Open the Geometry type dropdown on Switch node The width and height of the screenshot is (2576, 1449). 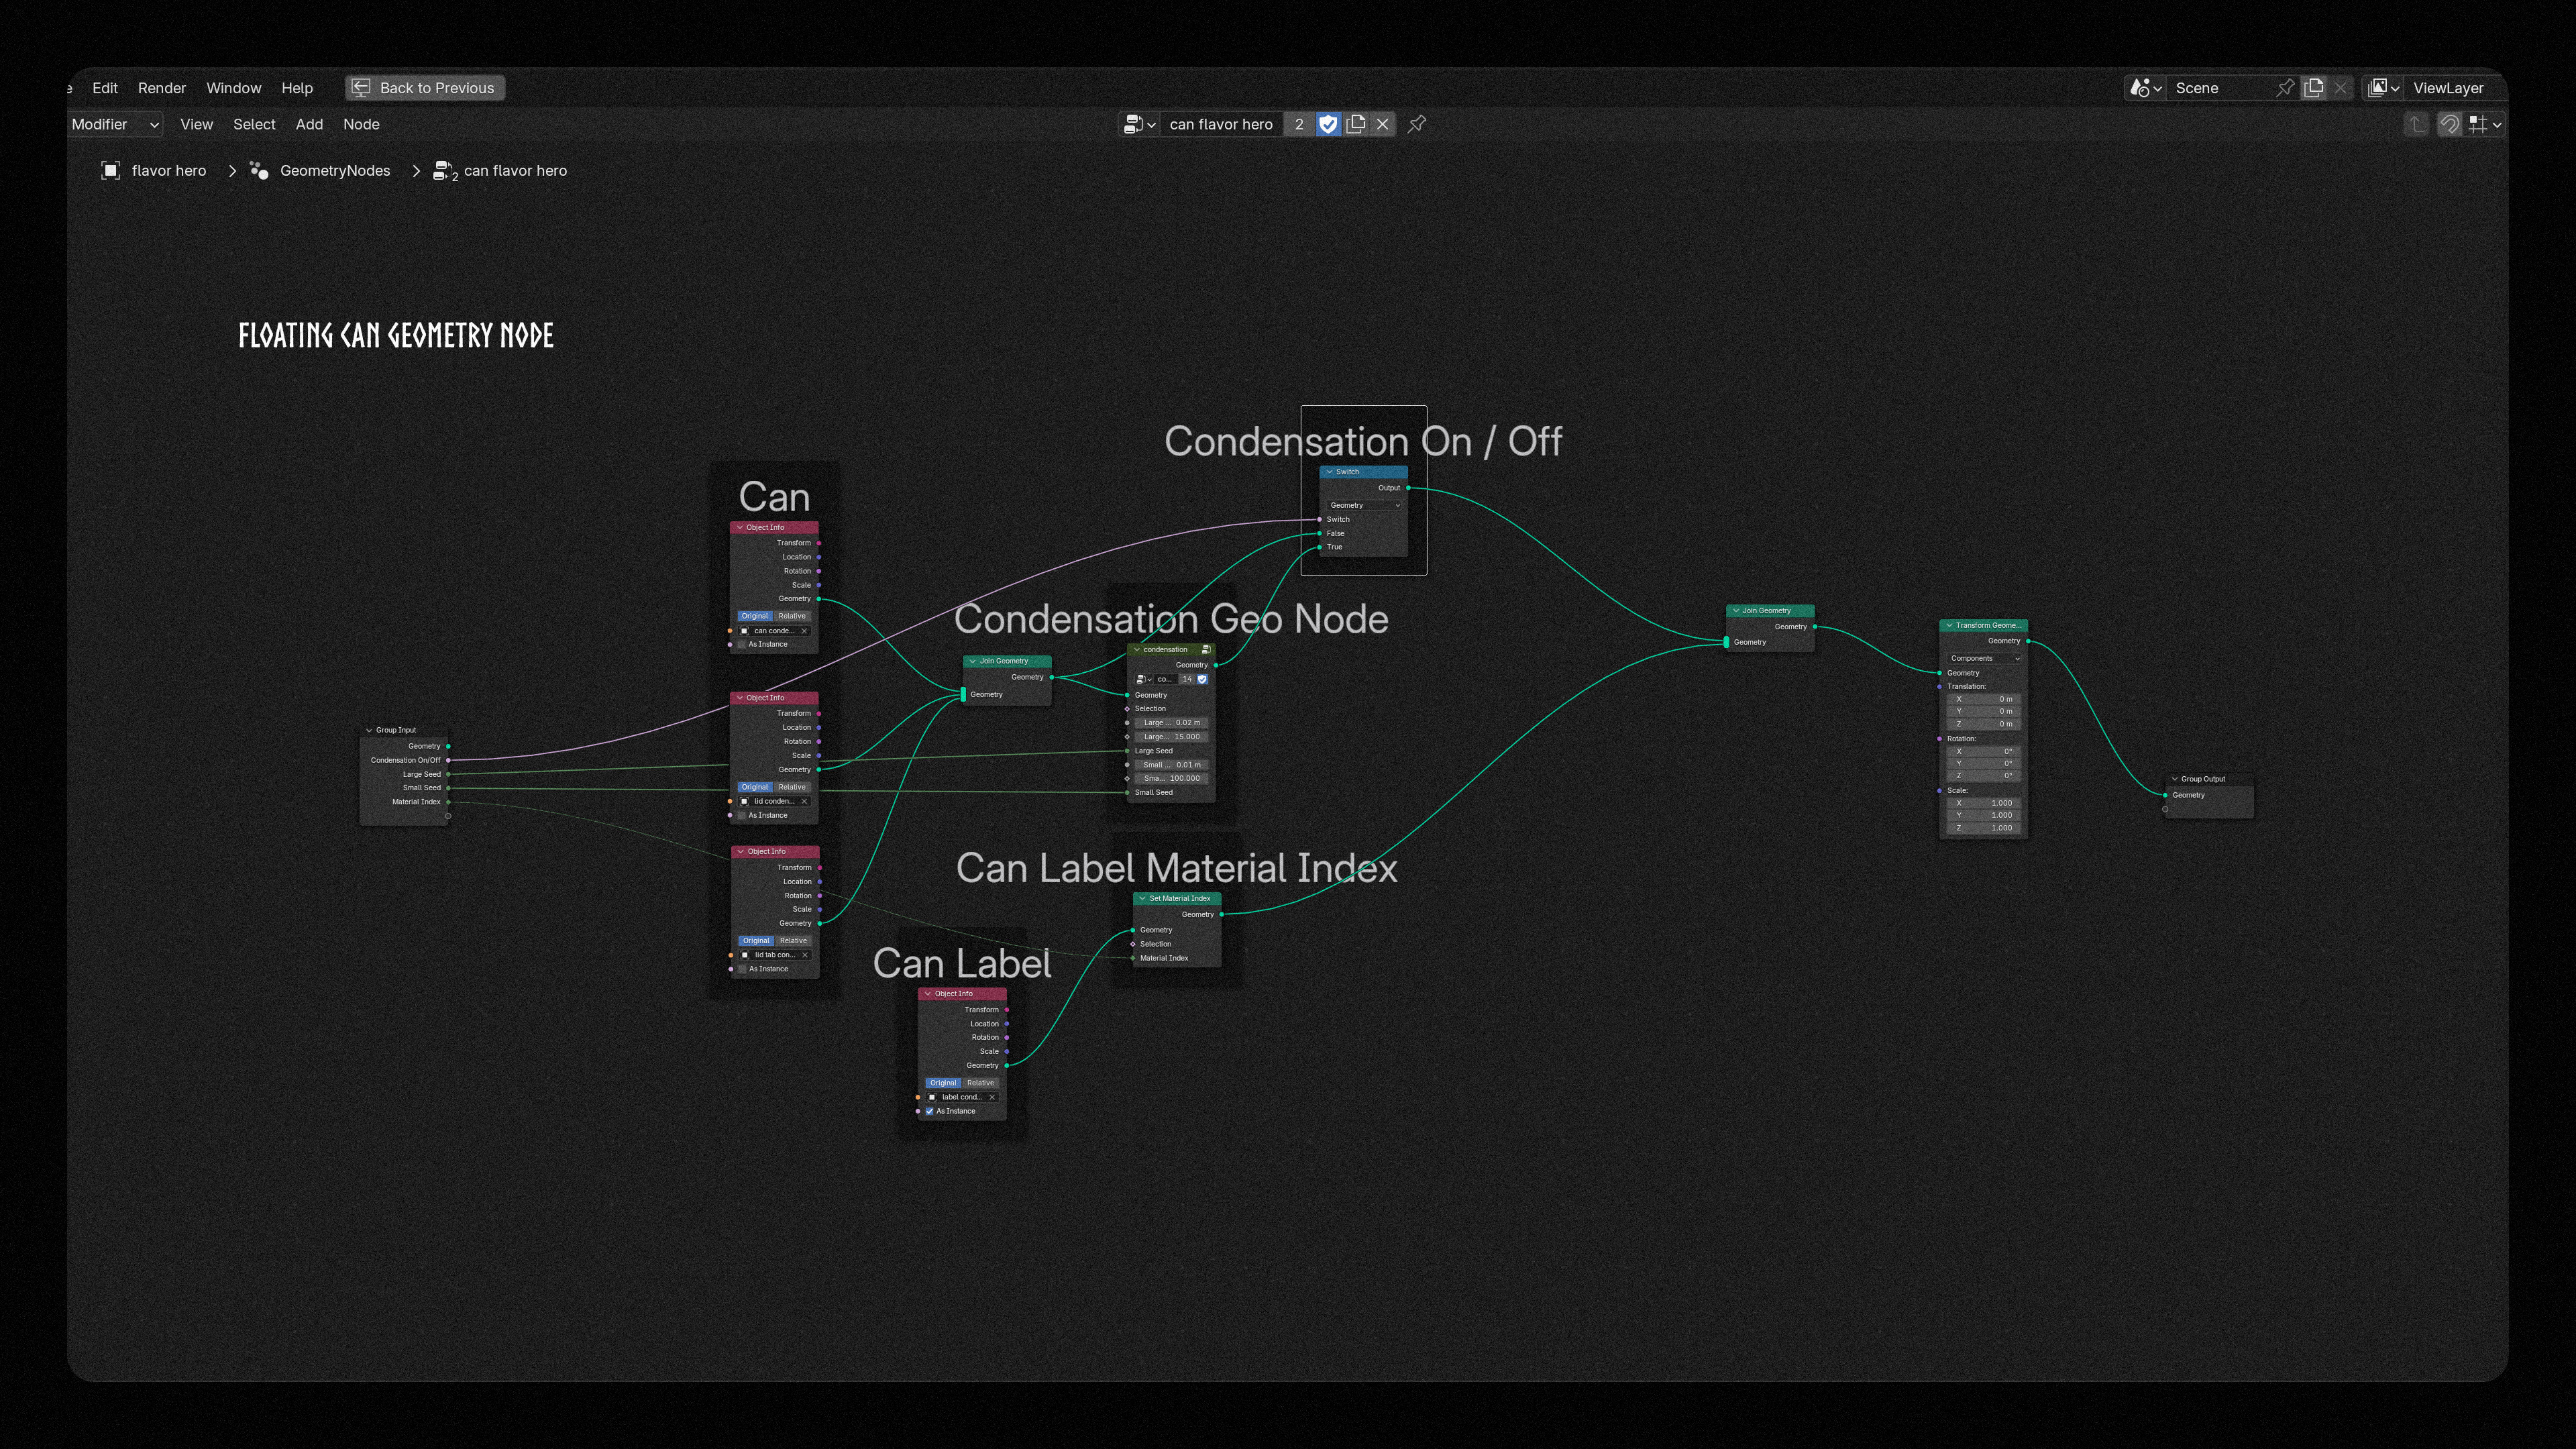click(x=1364, y=505)
